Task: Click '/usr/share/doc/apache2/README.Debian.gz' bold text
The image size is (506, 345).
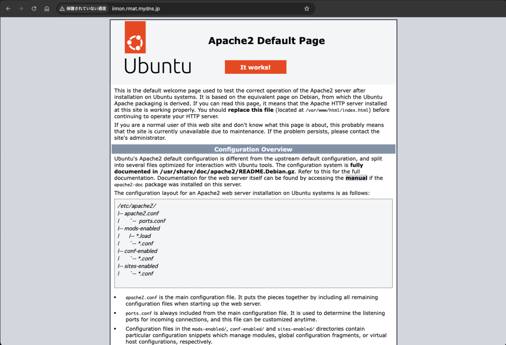Action: (228, 172)
